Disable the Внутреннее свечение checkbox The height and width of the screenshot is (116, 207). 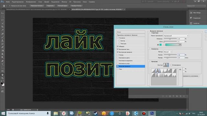click(x=118, y=52)
